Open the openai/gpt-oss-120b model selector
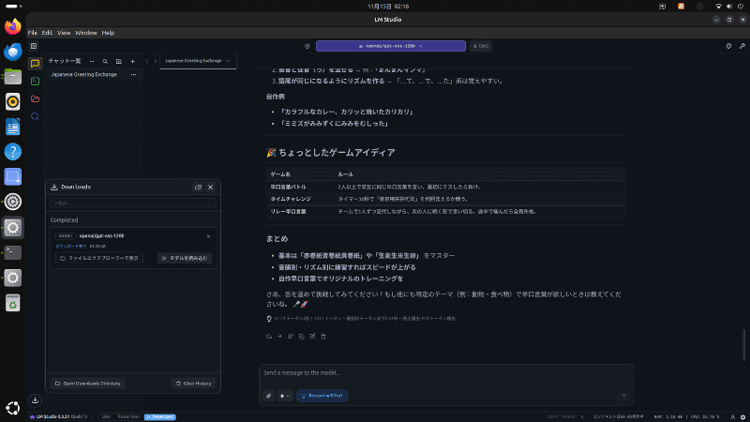The image size is (750, 422). tap(390, 46)
